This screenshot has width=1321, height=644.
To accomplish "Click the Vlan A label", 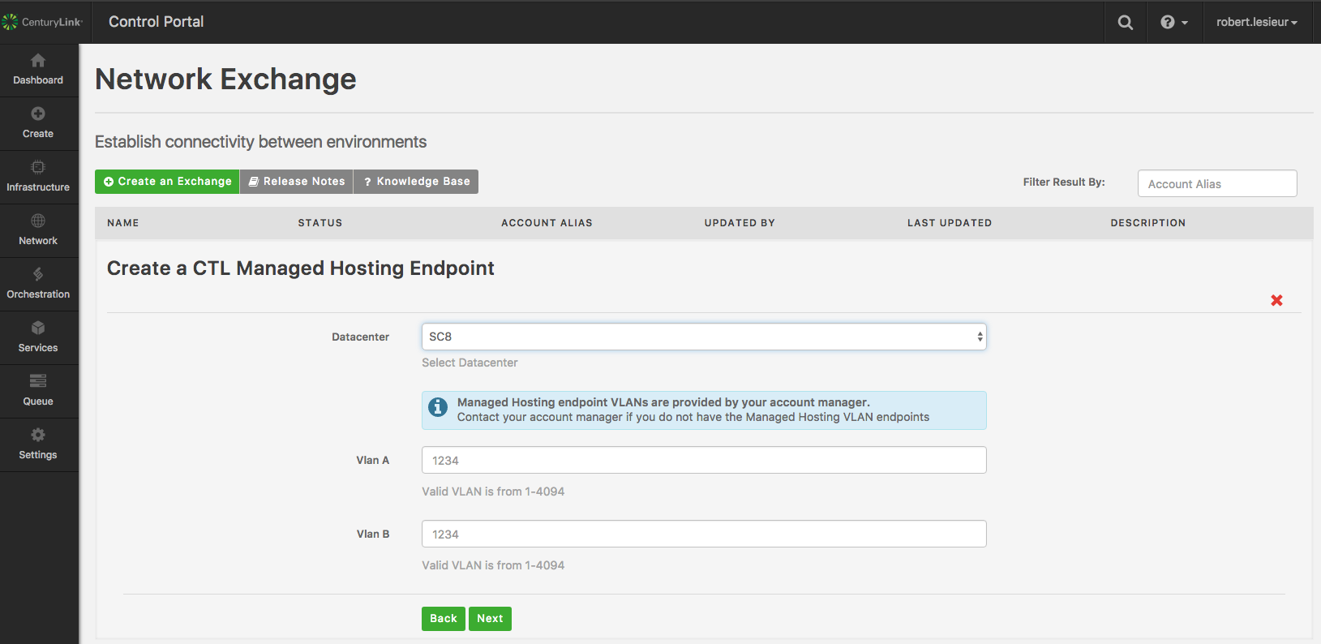I will coord(373,461).
